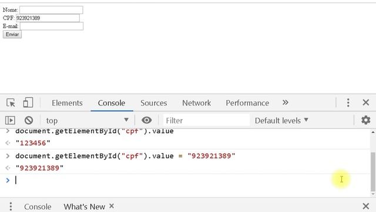376x212 pixels.
Task: Focus the Nome text field
Action: pyautogui.click(x=51, y=10)
